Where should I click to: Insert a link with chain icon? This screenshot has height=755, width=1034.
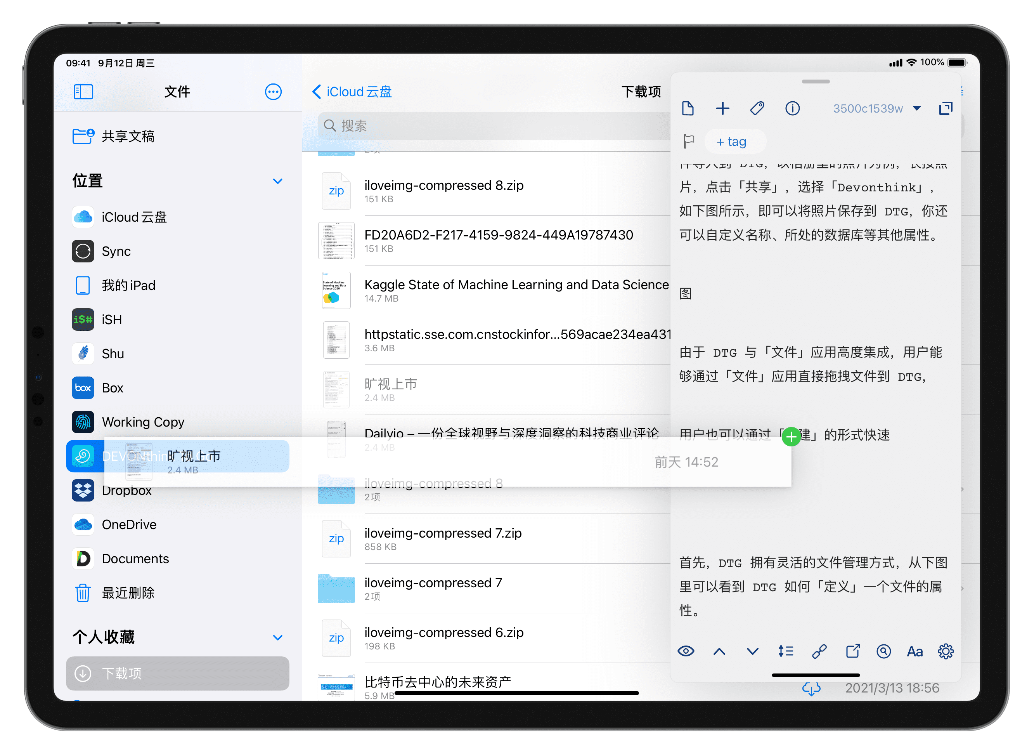819,651
